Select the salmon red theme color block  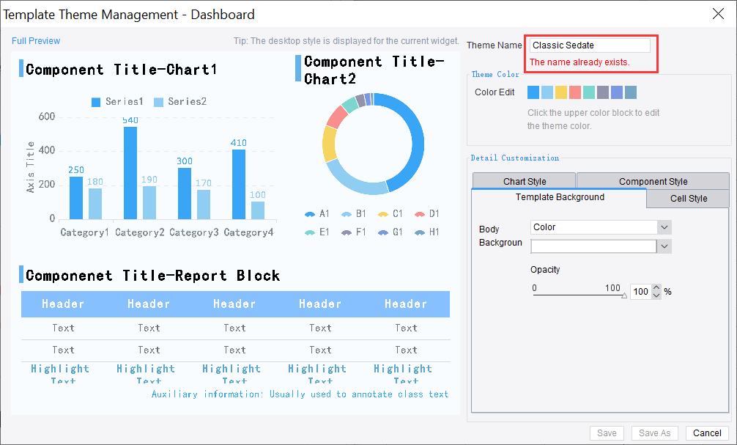point(575,92)
